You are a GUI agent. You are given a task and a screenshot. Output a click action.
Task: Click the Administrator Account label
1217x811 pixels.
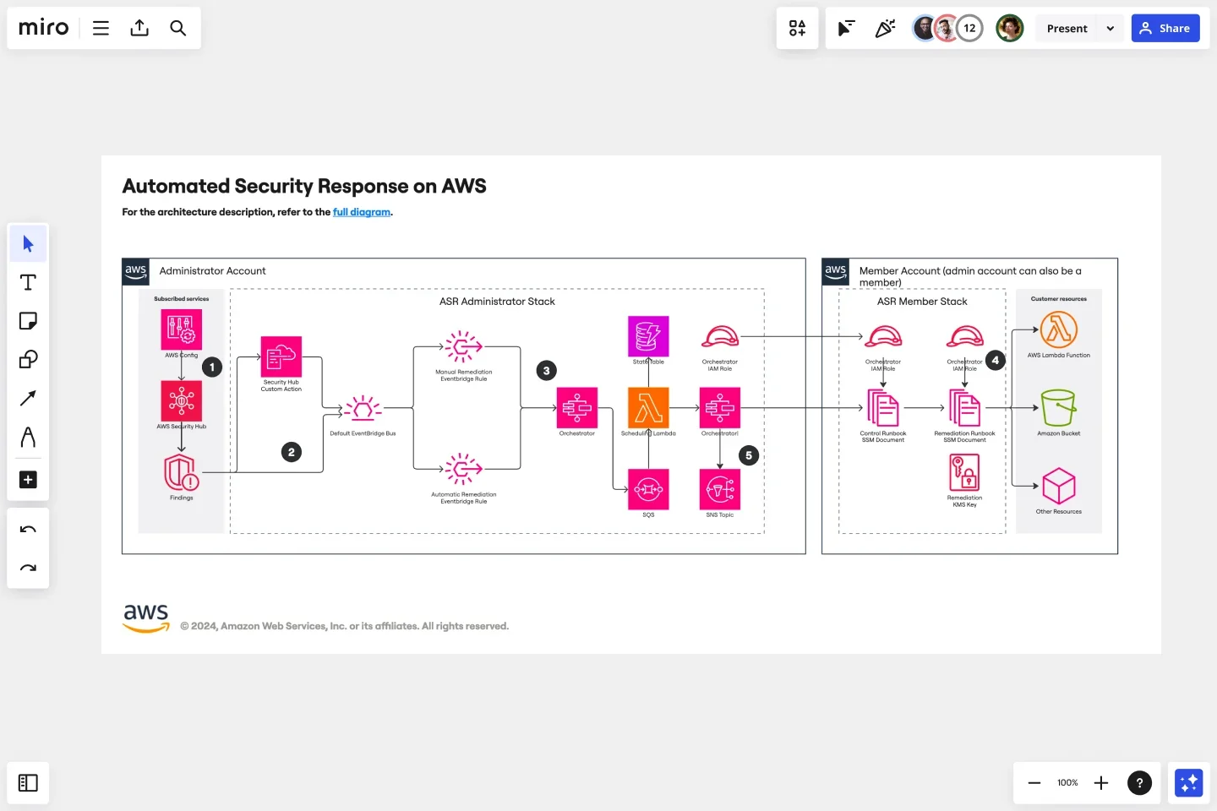click(x=212, y=271)
